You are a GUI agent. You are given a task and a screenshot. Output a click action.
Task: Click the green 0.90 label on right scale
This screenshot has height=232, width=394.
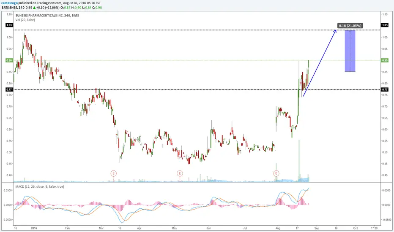[x=385, y=60]
